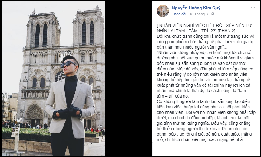Click the cathedral's left tower in the photo
Viewport: 261px width, 157px height.
click(43, 29)
